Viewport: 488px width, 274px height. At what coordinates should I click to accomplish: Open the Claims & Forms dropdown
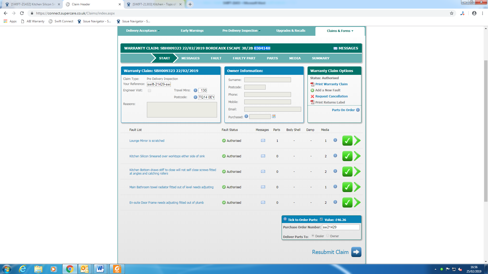(x=340, y=31)
